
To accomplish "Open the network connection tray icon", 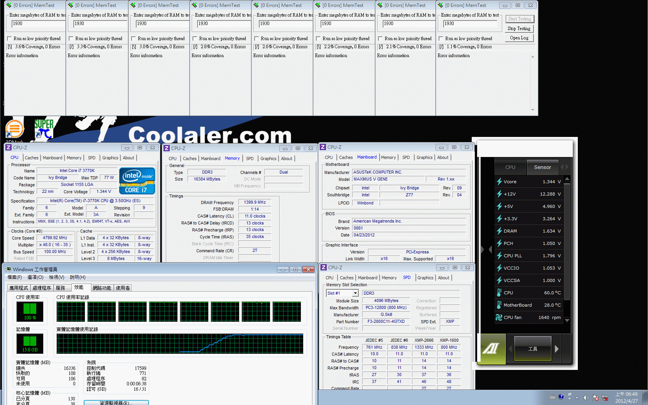I will tap(605, 398).
